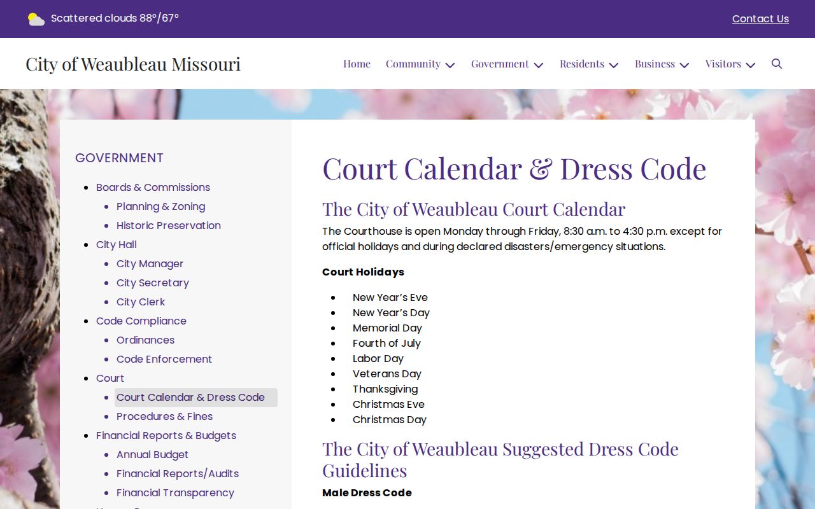Viewport: 815px width, 509px height.
Task: Expand the Business menu chevron
Action: click(684, 65)
